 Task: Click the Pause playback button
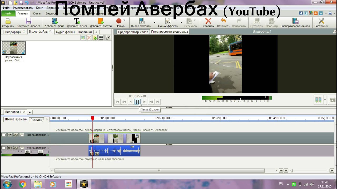[x=137, y=102]
